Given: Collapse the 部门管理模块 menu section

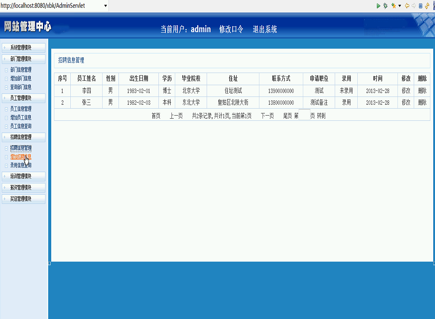Looking at the screenshot, I should click(23, 59).
